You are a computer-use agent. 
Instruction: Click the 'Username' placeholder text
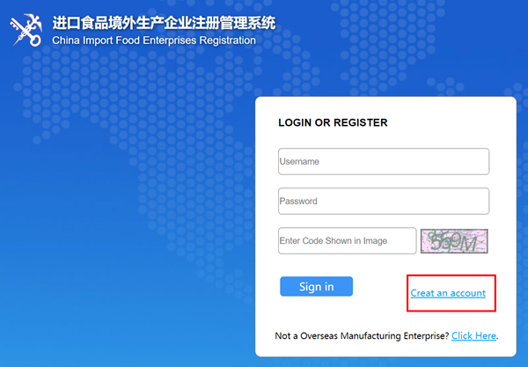[299, 162]
